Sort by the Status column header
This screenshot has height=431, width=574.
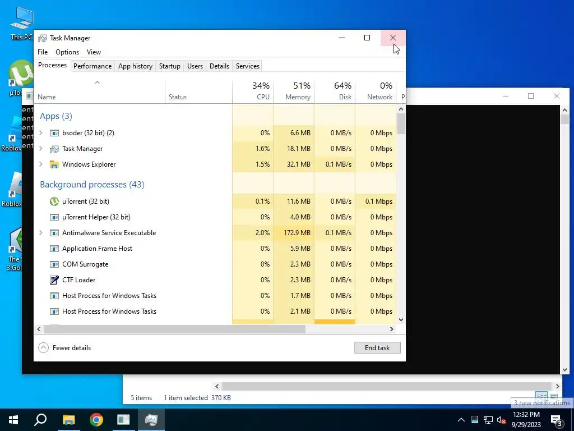pos(198,91)
